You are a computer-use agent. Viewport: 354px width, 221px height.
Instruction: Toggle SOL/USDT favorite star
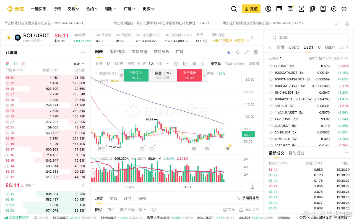point(9,38)
